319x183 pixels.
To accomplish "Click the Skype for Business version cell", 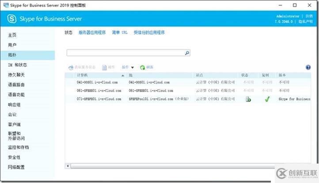I will (294, 99).
